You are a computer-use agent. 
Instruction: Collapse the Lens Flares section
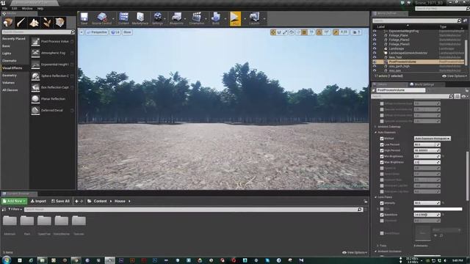375,197
